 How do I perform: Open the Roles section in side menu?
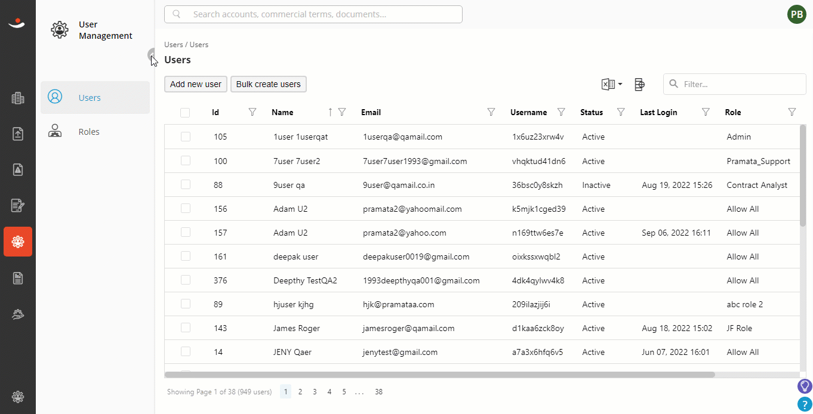coord(96,132)
